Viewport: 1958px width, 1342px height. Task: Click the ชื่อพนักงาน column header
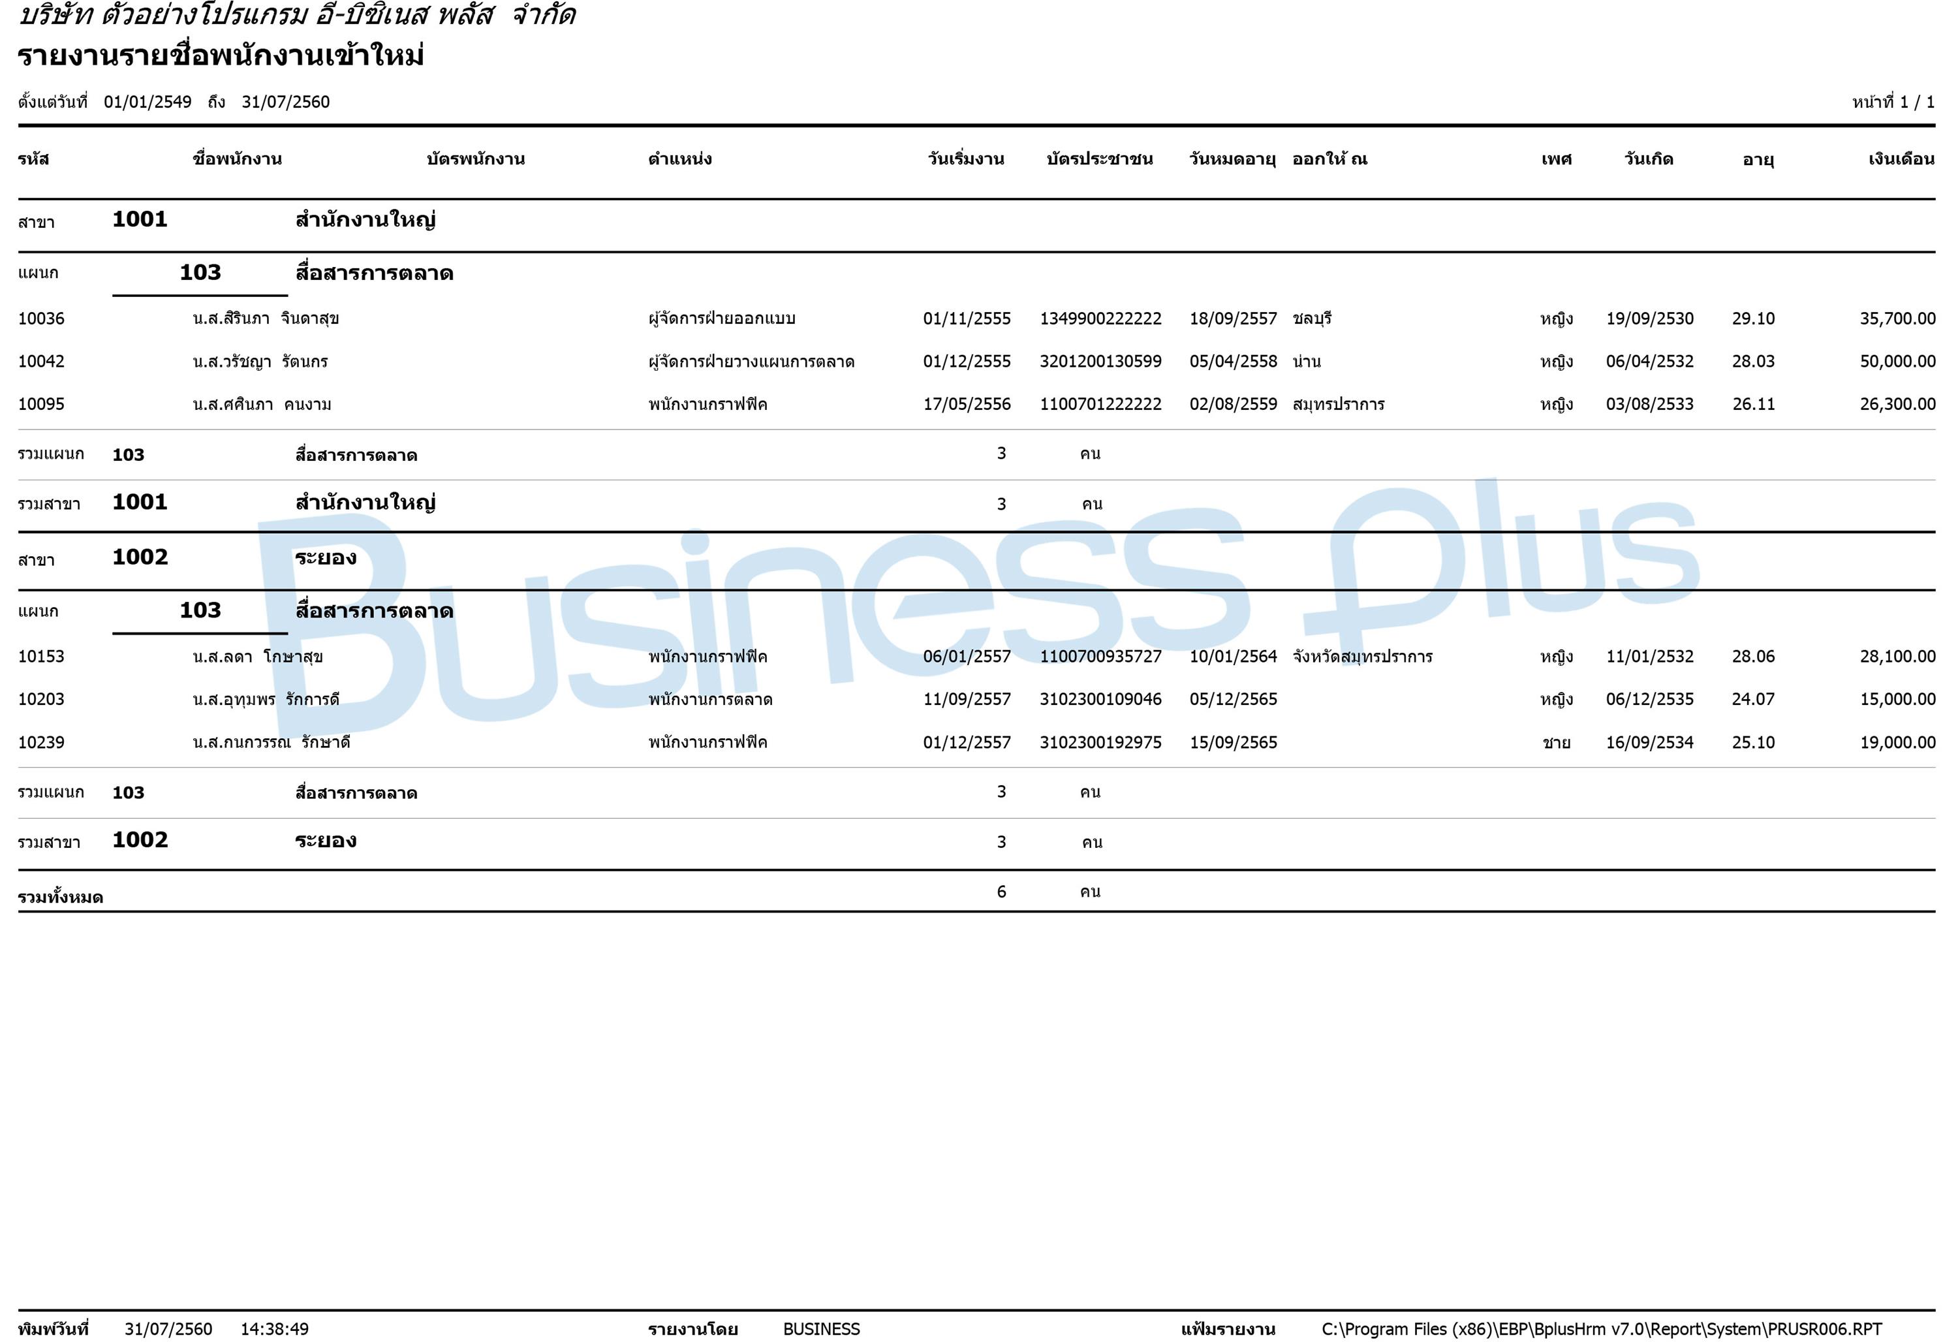point(238,159)
